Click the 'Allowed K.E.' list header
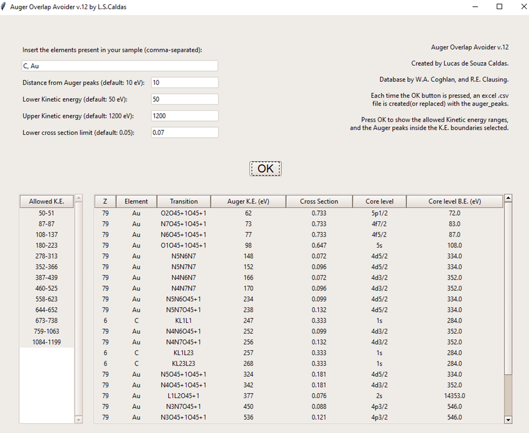529x433 pixels. tap(46, 201)
